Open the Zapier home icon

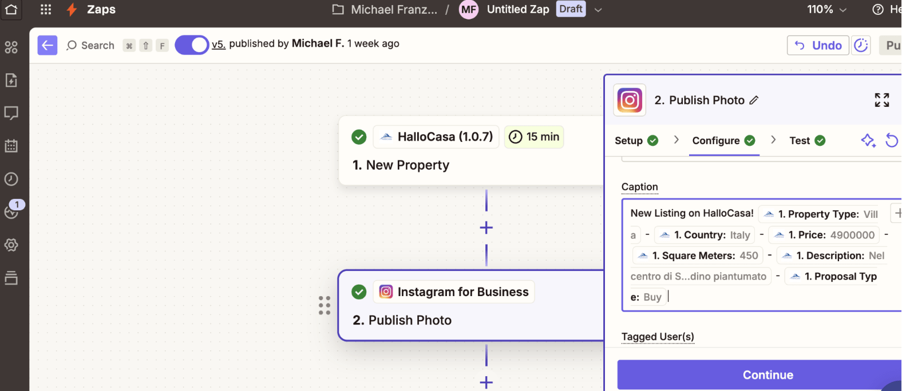[11, 9]
